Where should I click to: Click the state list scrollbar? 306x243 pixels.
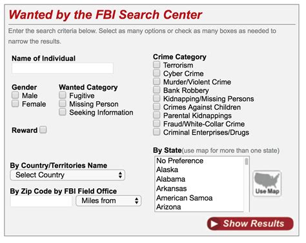coord(247,184)
